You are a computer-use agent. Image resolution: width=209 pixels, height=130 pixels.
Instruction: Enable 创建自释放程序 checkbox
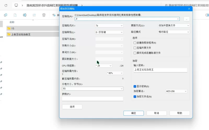[135, 43]
